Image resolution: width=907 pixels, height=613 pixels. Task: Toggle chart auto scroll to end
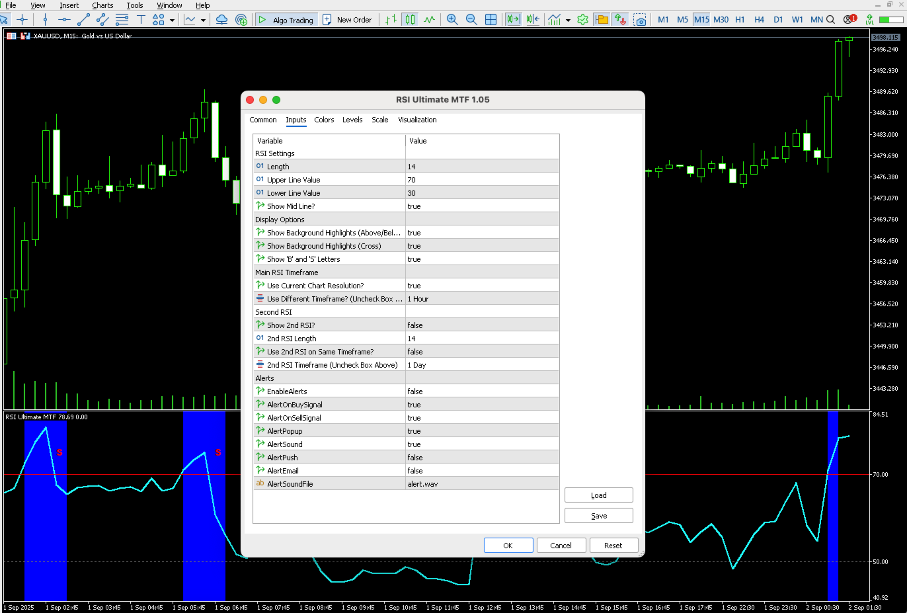(x=513, y=20)
